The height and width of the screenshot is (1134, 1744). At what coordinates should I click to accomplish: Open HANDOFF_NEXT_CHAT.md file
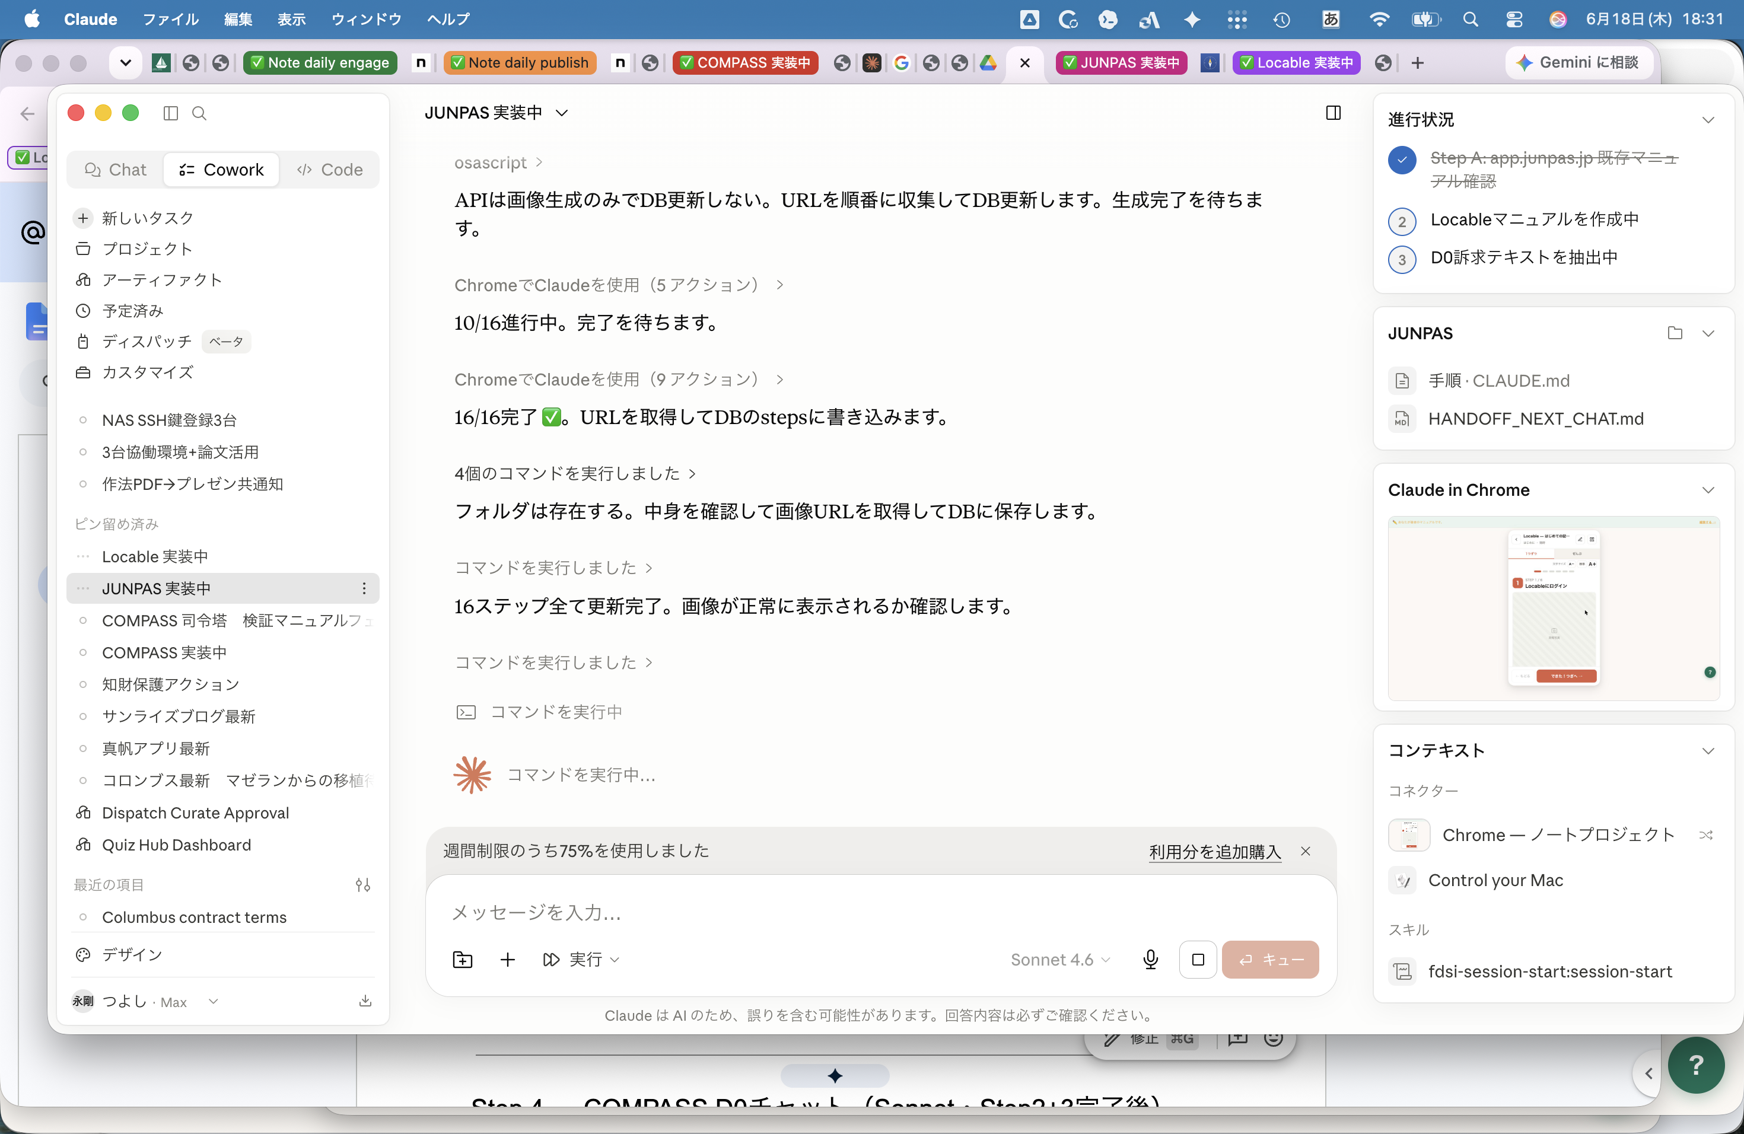(1516, 419)
